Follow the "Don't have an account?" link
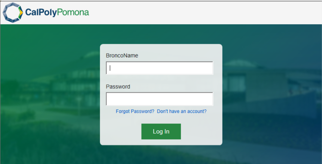322x164 pixels. pos(182,111)
